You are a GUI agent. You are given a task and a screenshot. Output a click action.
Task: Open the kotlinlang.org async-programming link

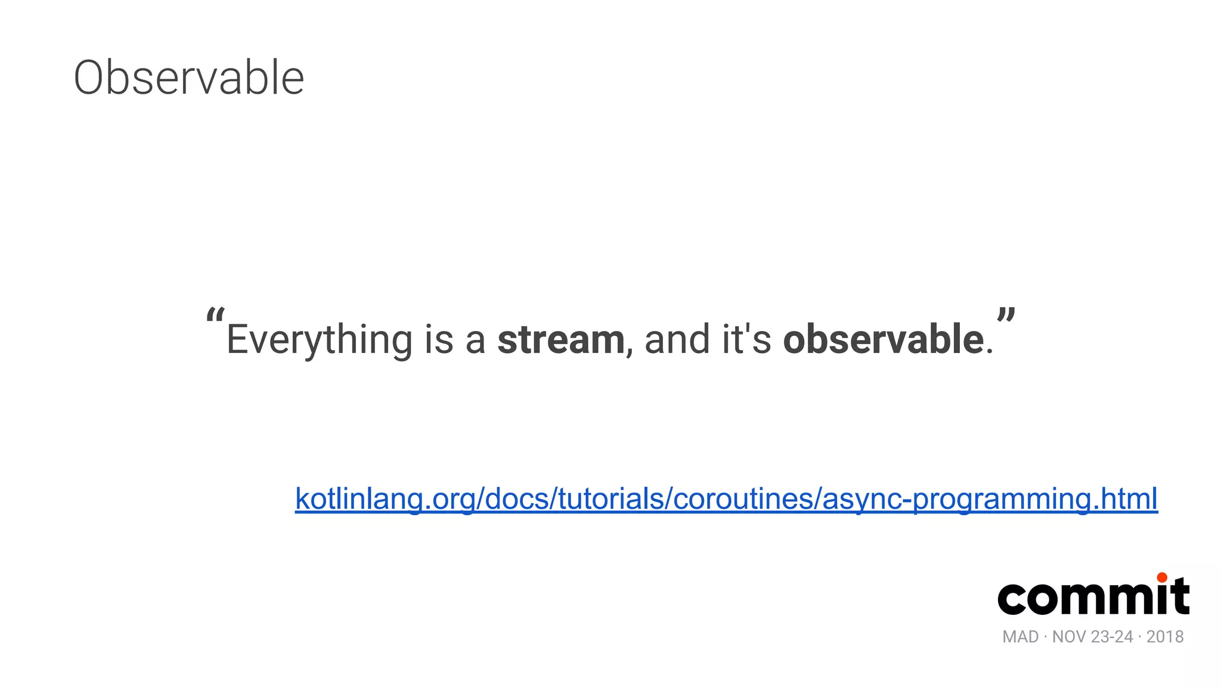726,499
